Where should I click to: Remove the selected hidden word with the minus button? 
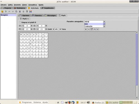89,29
